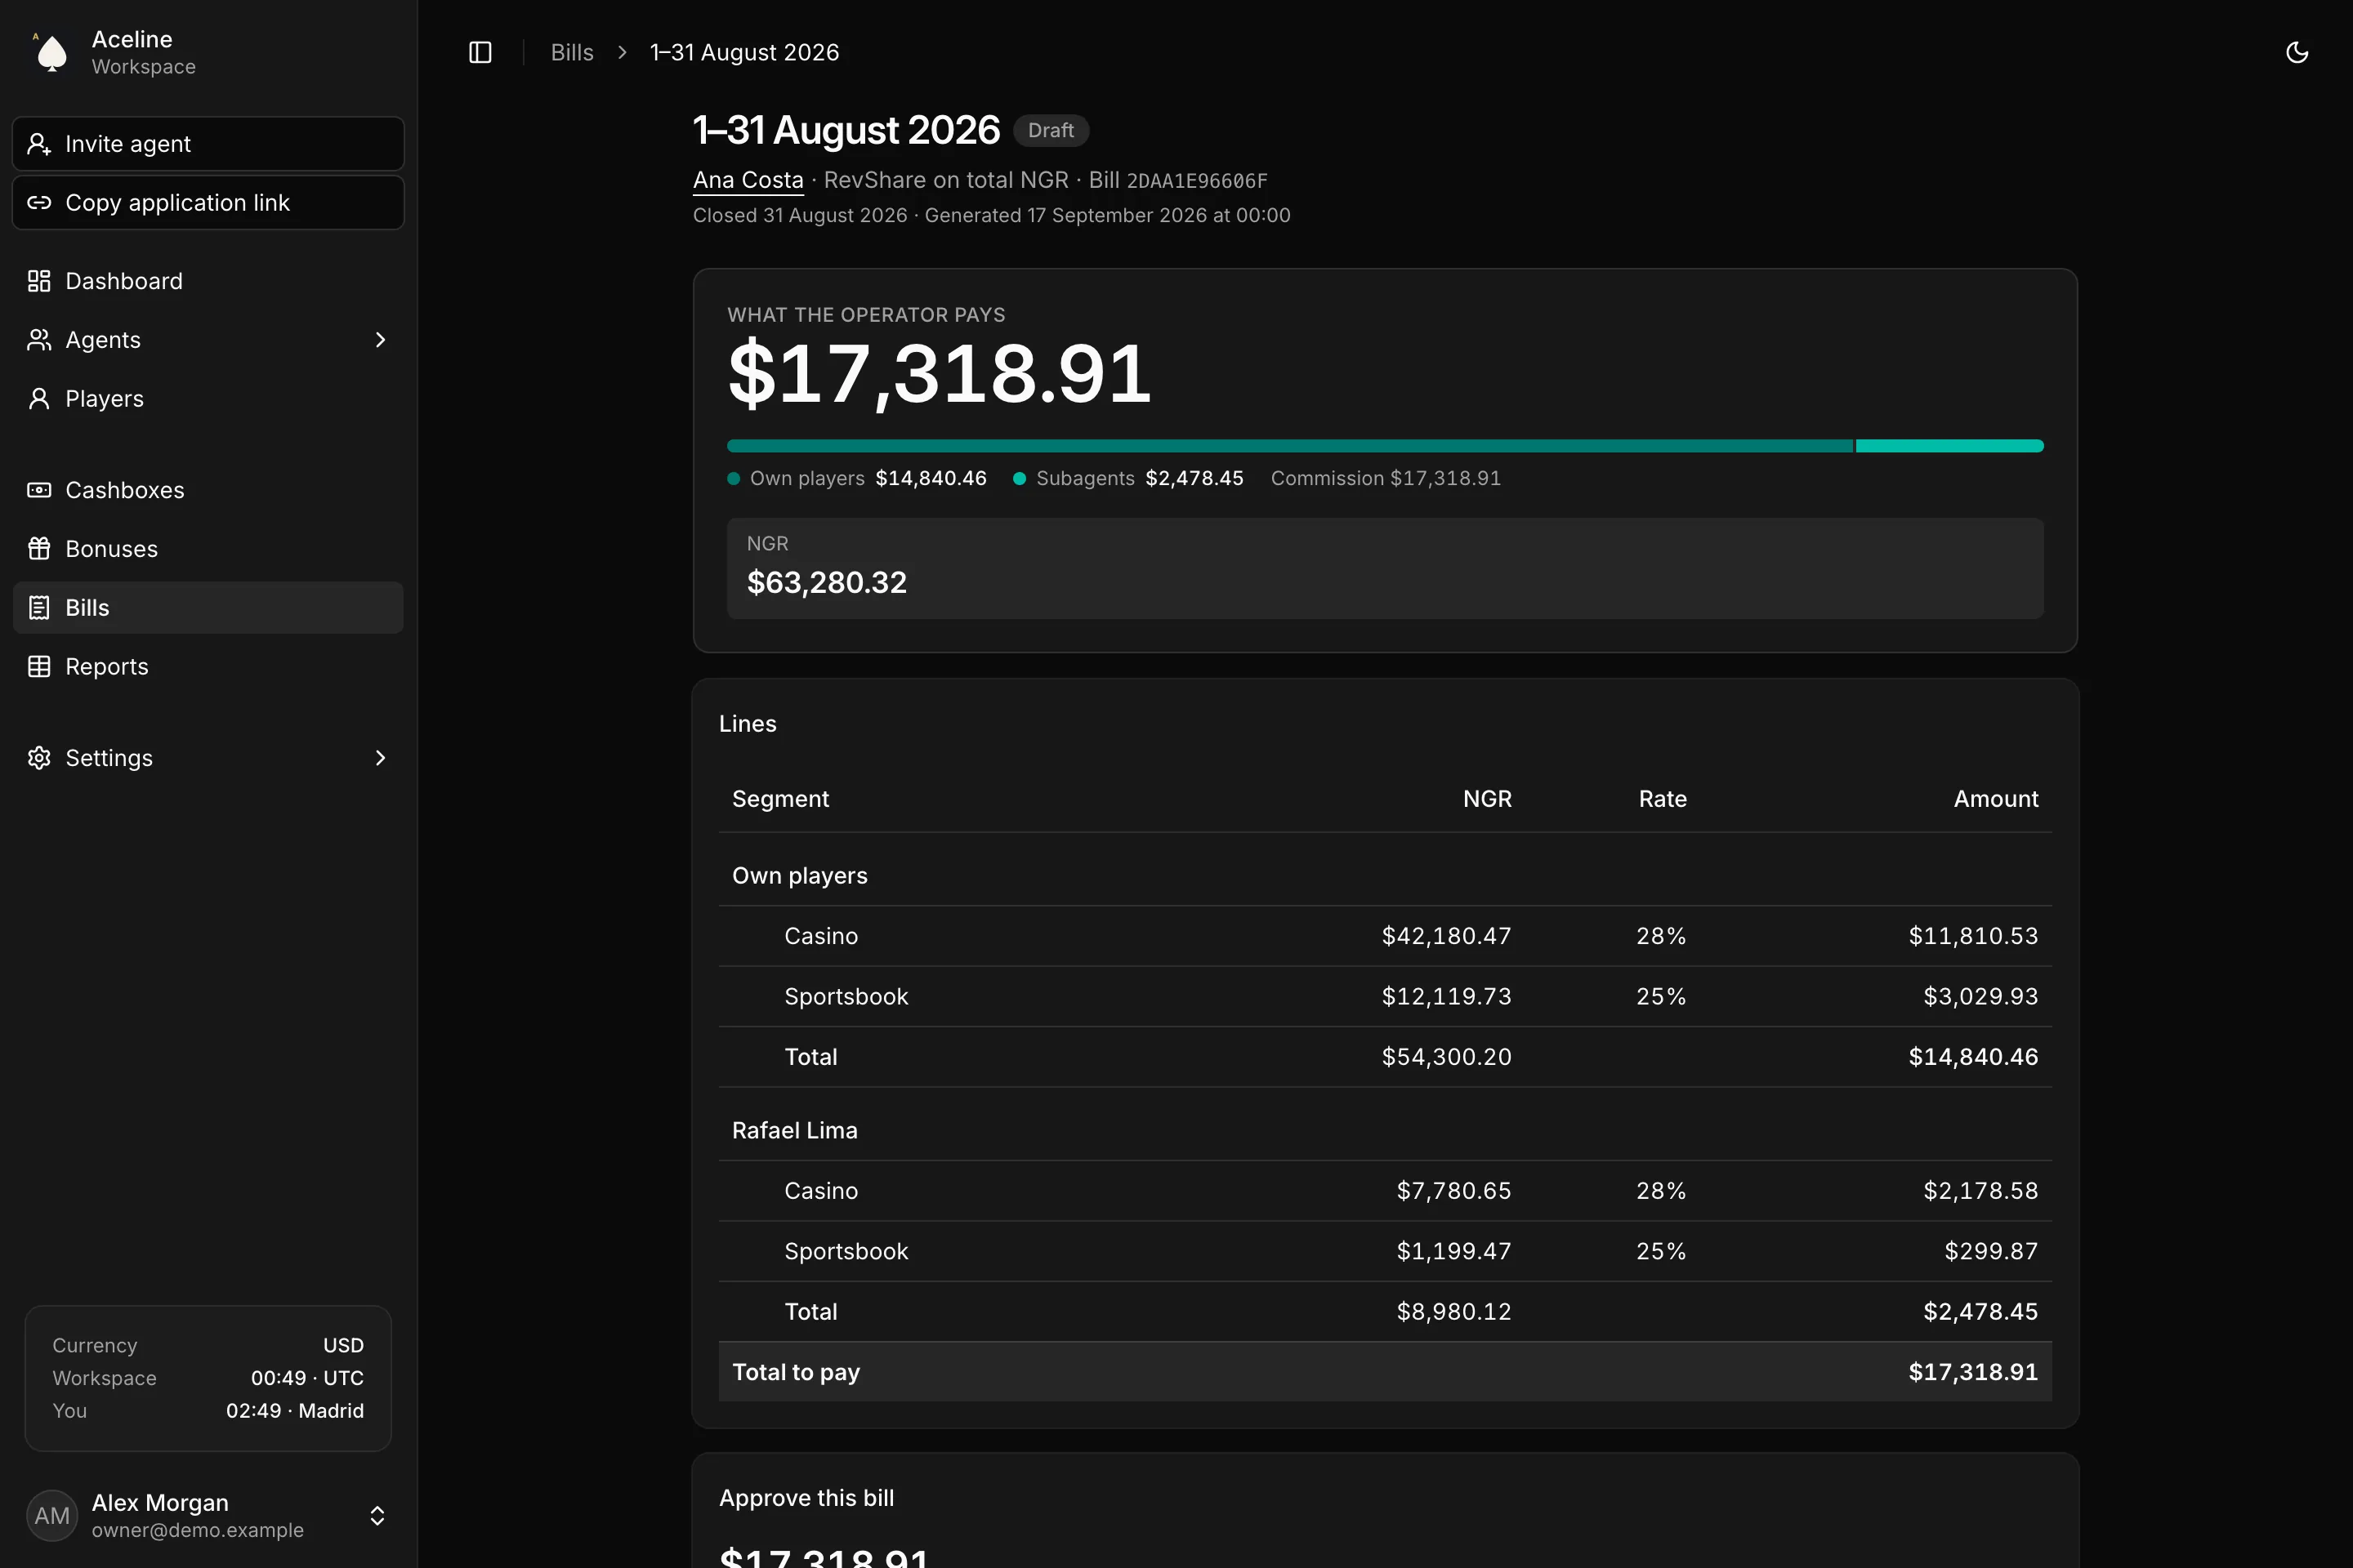Viewport: 2353px width, 1568px height.
Task: Click the Workspace 00:49 UTC time row
Action: (x=208, y=1378)
